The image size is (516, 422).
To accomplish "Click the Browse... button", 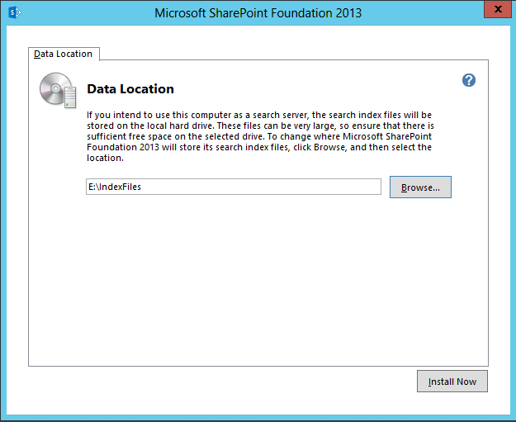I will point(420,187).
